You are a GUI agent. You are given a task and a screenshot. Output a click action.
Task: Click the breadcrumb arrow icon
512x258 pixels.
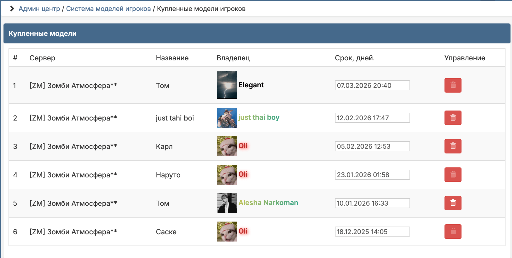pos(12,9)
